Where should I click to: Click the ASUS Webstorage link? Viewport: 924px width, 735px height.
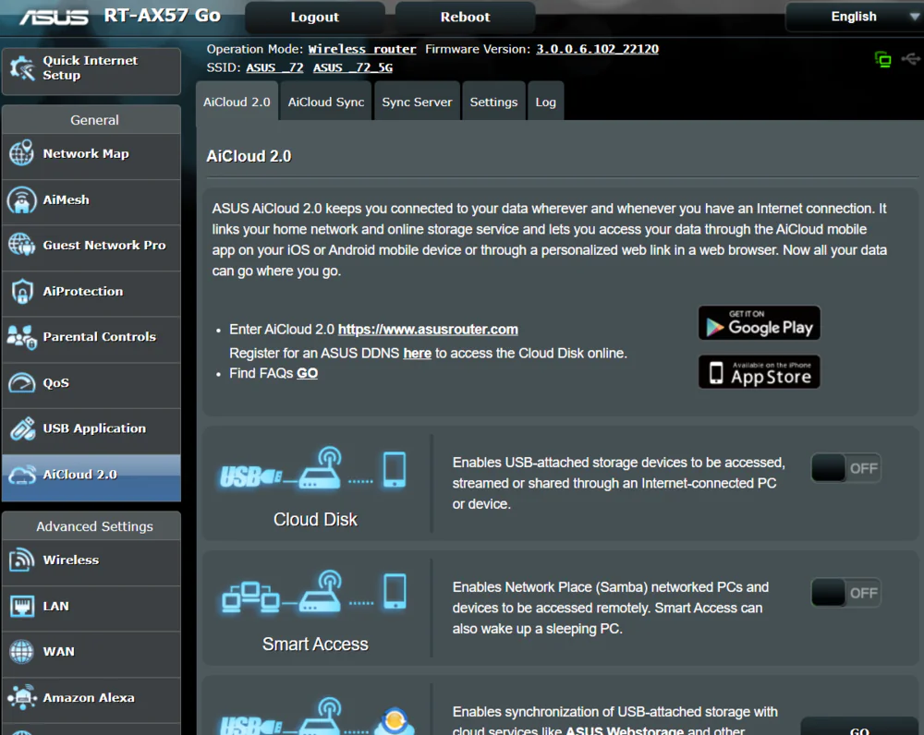(x=625, y=730)
